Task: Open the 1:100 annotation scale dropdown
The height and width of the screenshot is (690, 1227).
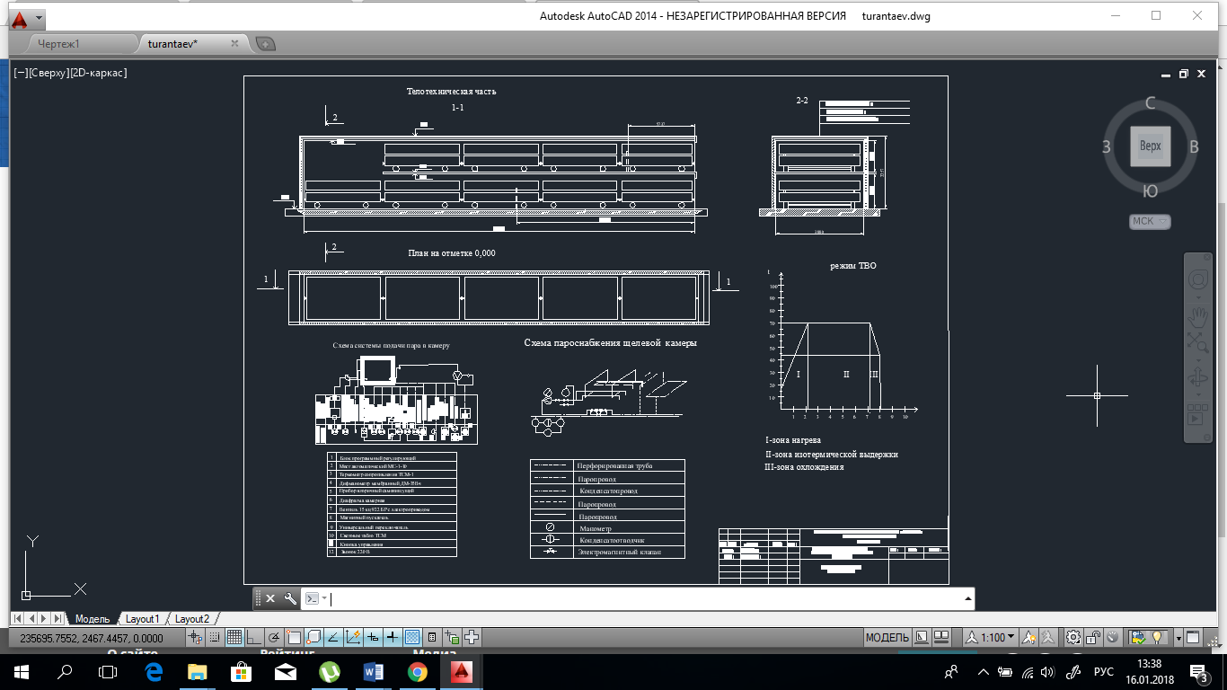Action: [x=991, y=638]
